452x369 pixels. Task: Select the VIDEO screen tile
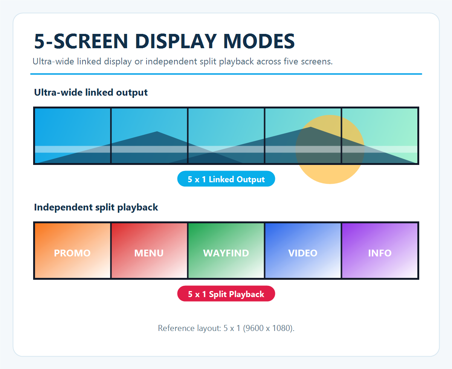coord(303,251)
